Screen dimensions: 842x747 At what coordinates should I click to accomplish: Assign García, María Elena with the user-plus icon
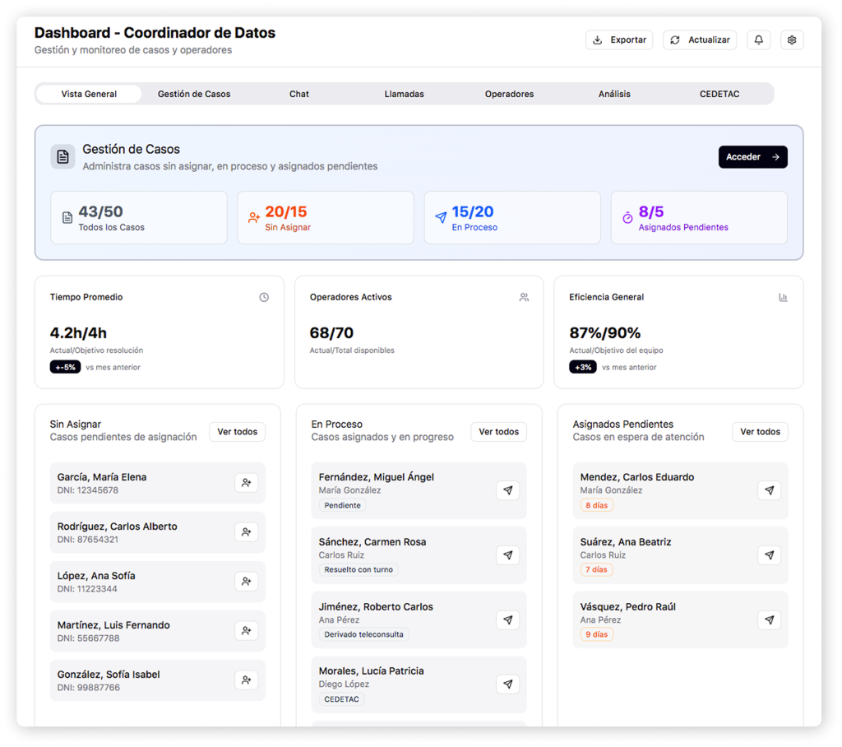click(x=247, y=483)
